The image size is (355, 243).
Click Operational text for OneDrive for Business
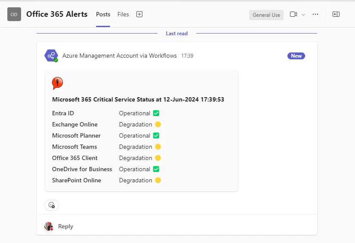pos(135,169)
